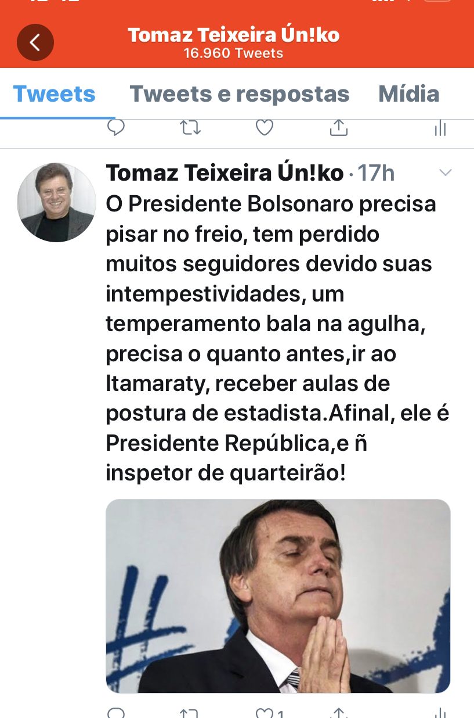Image resolution: width=474 pixels, height=718 pixels.
Task: Retweet the Bolsonaro tweet
Action: click(190, 713)
